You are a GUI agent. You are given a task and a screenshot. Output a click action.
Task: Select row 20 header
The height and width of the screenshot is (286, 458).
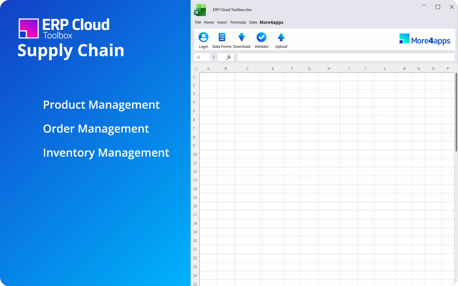click(195, 241)
